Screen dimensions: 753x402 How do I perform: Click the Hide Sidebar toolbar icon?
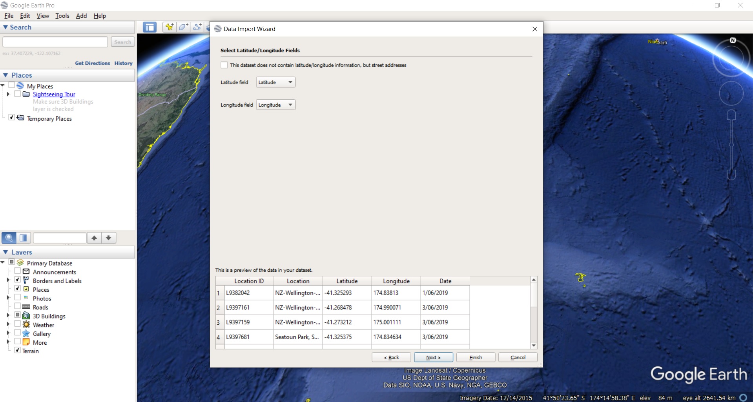pos(150,27)
